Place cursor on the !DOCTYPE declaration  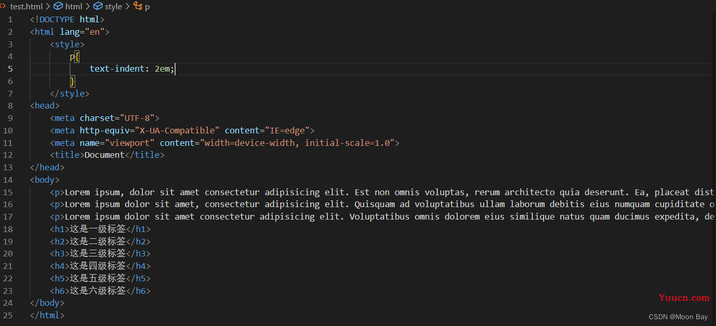pyautogui.click(x=68, y=19)
